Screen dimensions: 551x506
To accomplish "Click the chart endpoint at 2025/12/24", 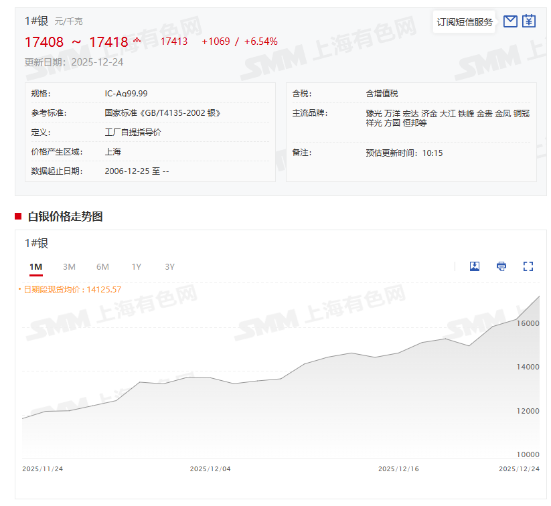I will (x=539, y=297).
